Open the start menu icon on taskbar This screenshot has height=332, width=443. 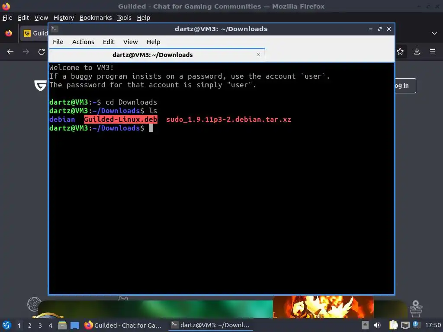(x=7, y=325)
